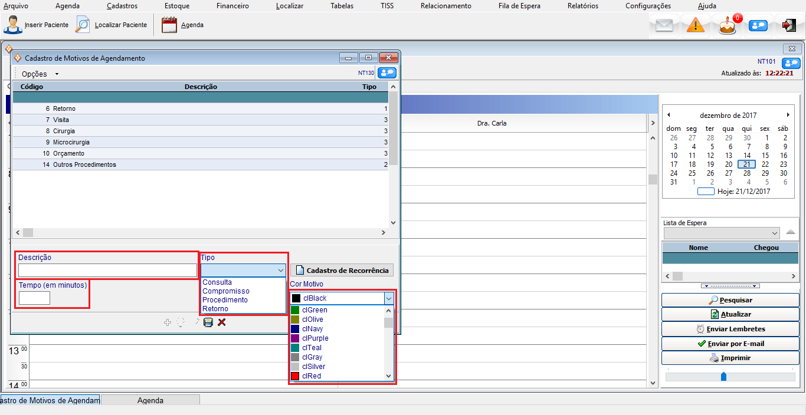Image resolution: width=806 pixels, height=415 pixels.
Task: Switch to the Agenda bottom tab
Action: (150, 400)
